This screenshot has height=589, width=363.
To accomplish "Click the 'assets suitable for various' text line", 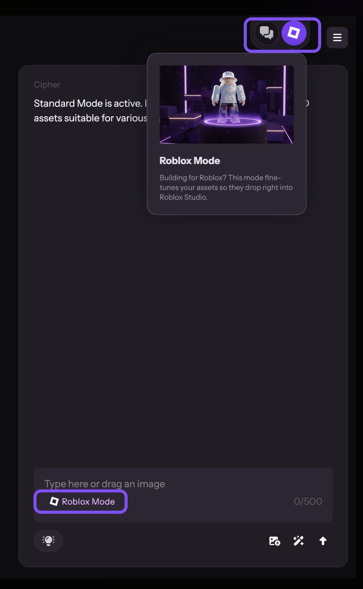I will click(x=90, y=118).
